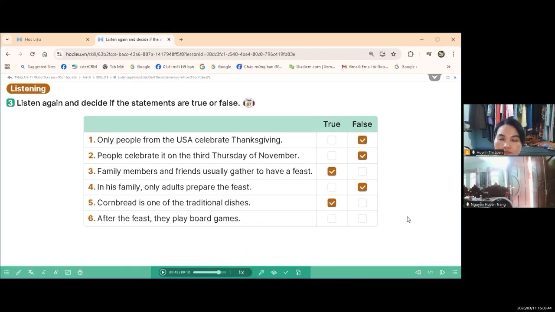
Task: Uncheck False for statement 2 third Thursday
Action: [x=362, y=156]
